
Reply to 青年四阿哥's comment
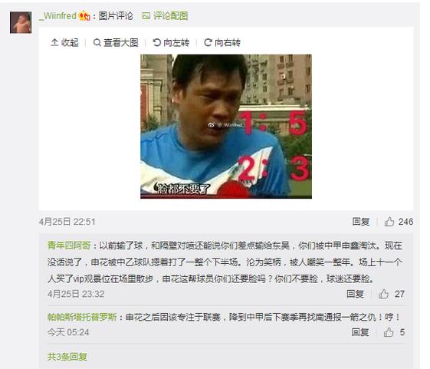click(355, 294)
